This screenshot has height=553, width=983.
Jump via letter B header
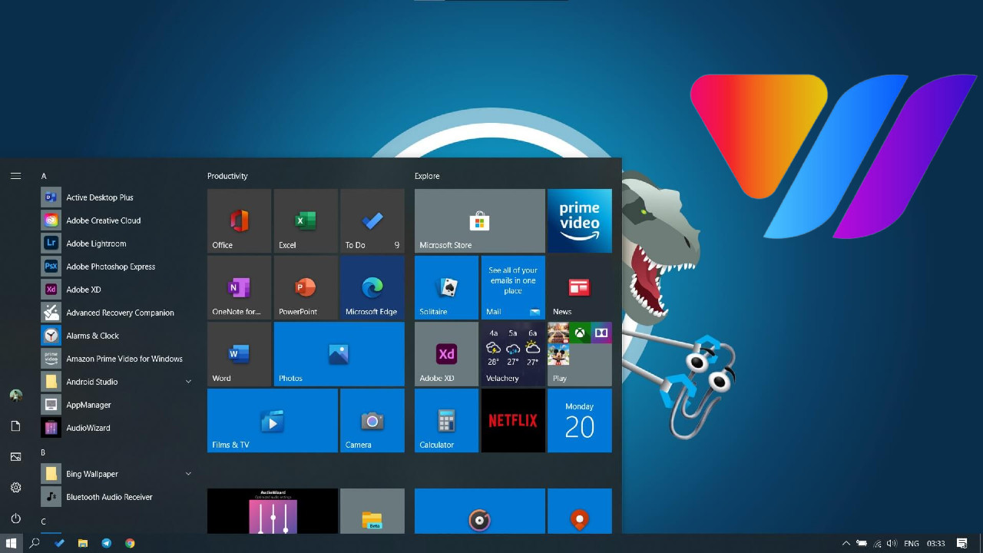(44, 452)
